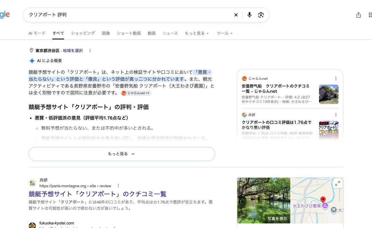Click the 大王わさび農場 purple map marker
Screen dimensions: 372x228
tap(325, 205)
